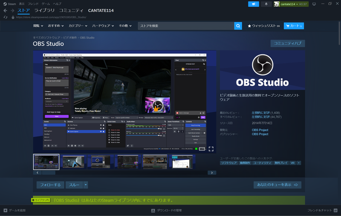This screenshot has height=216, width=341.
Task: Click あなたのキューを表示 button
Action: coord(277,185)
